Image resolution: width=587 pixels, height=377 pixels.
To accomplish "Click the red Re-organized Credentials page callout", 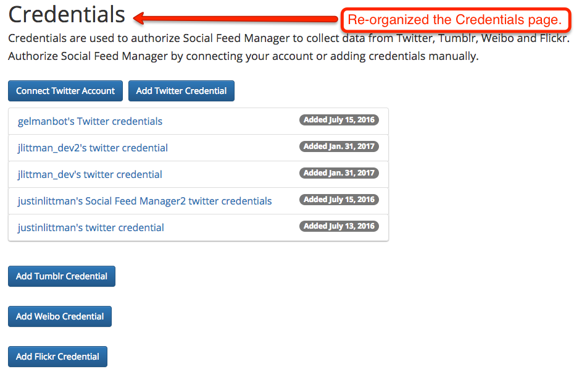I will coord(456,20).
